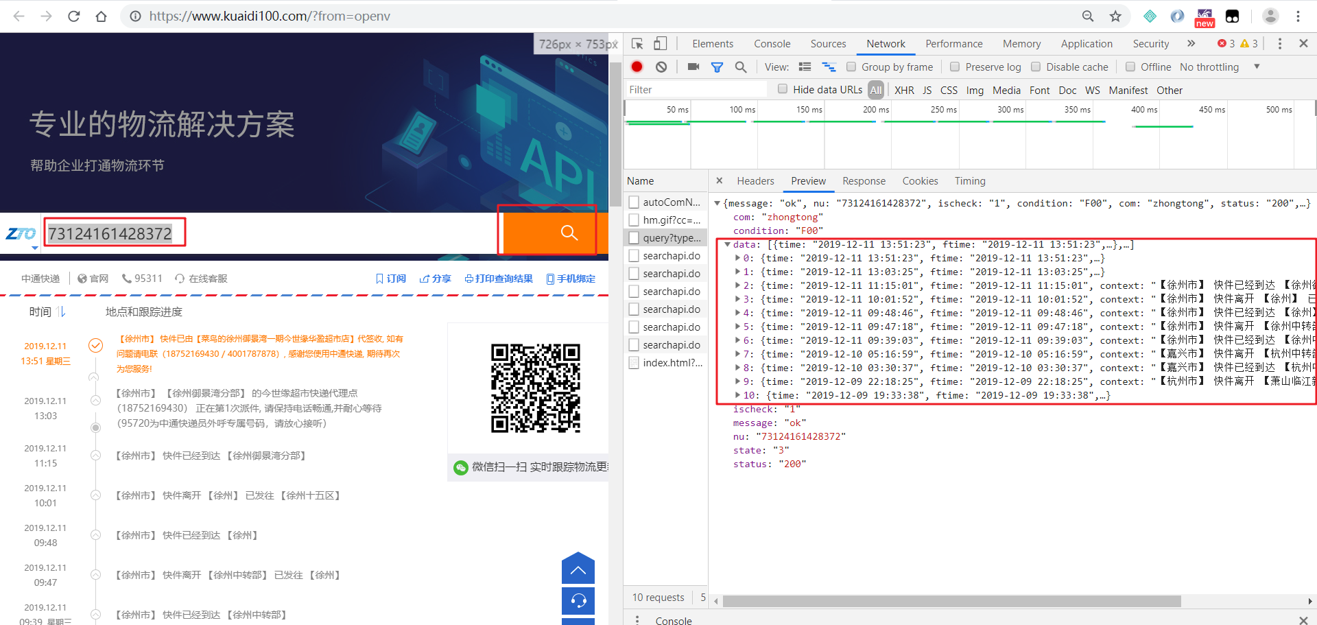Activate the DevTools inspect element picker
This screenshot has height=625, width=1317.
(637, 44)
